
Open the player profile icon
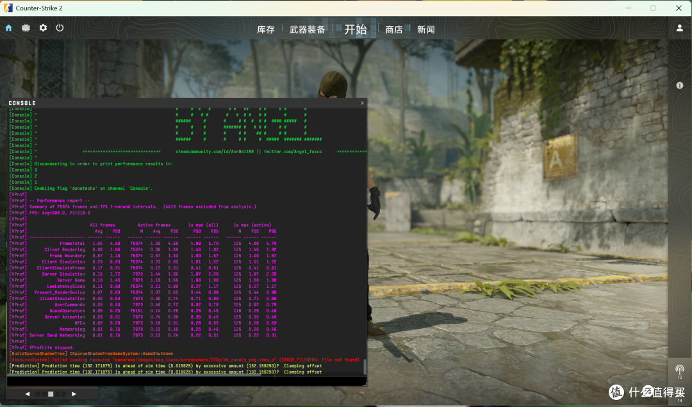click(680, 28)
